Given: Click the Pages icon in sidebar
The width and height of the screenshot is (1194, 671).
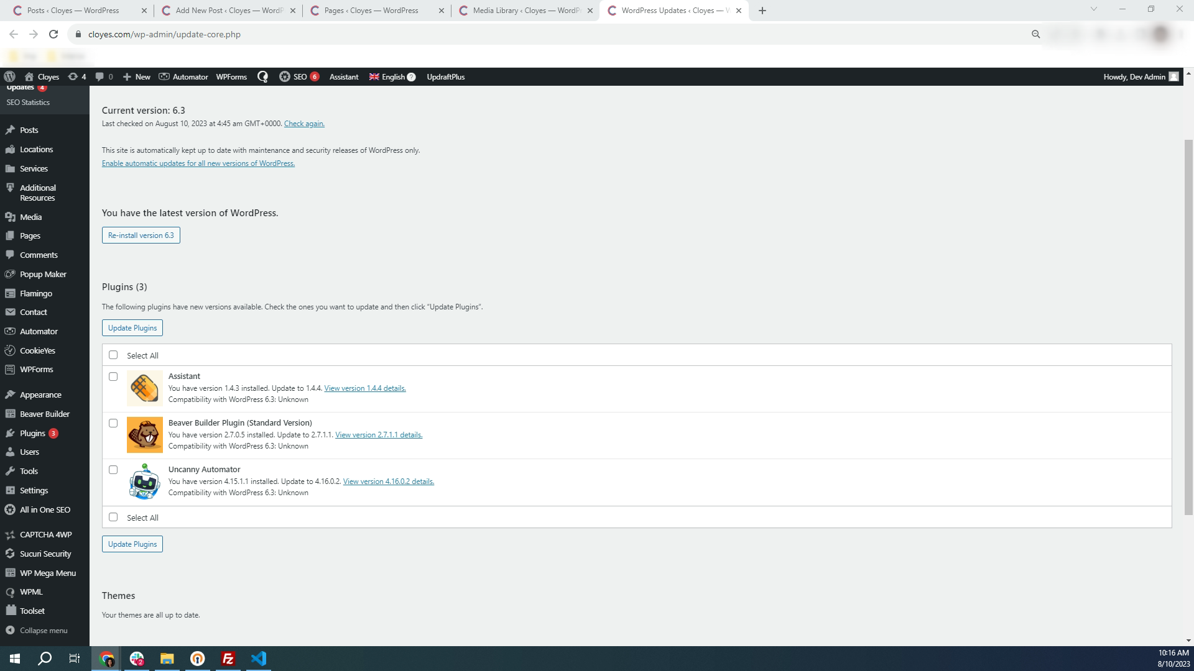Looking at the screenshot, I should [x=10, y=235].
